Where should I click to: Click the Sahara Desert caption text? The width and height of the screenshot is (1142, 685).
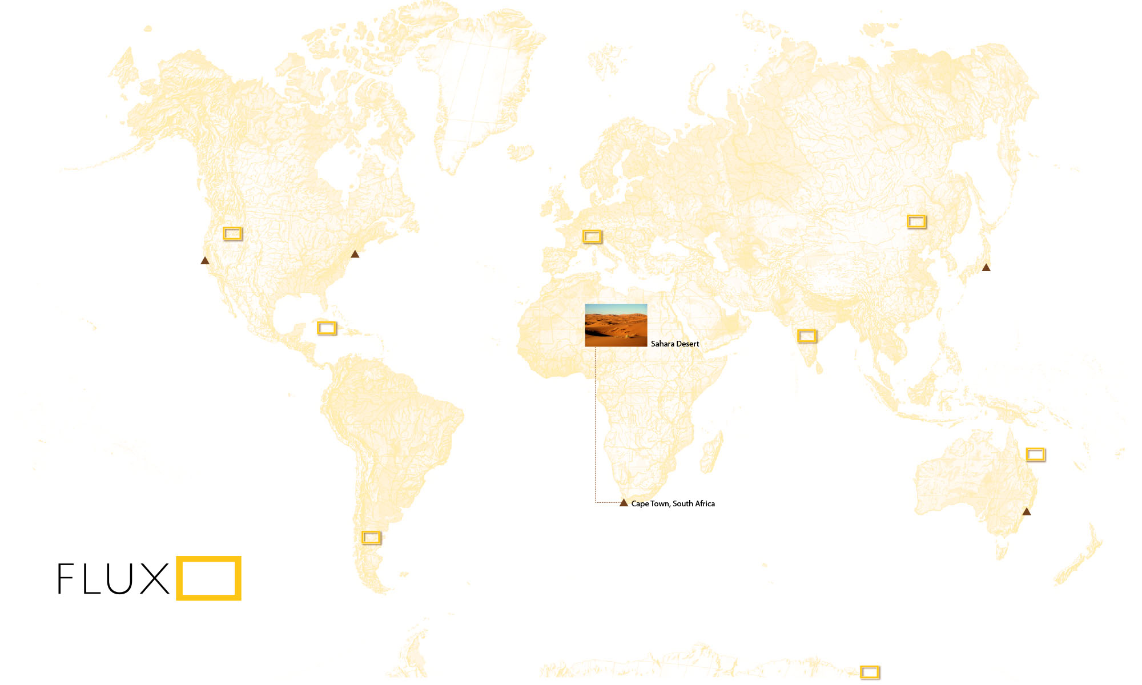tap(675, 344)
